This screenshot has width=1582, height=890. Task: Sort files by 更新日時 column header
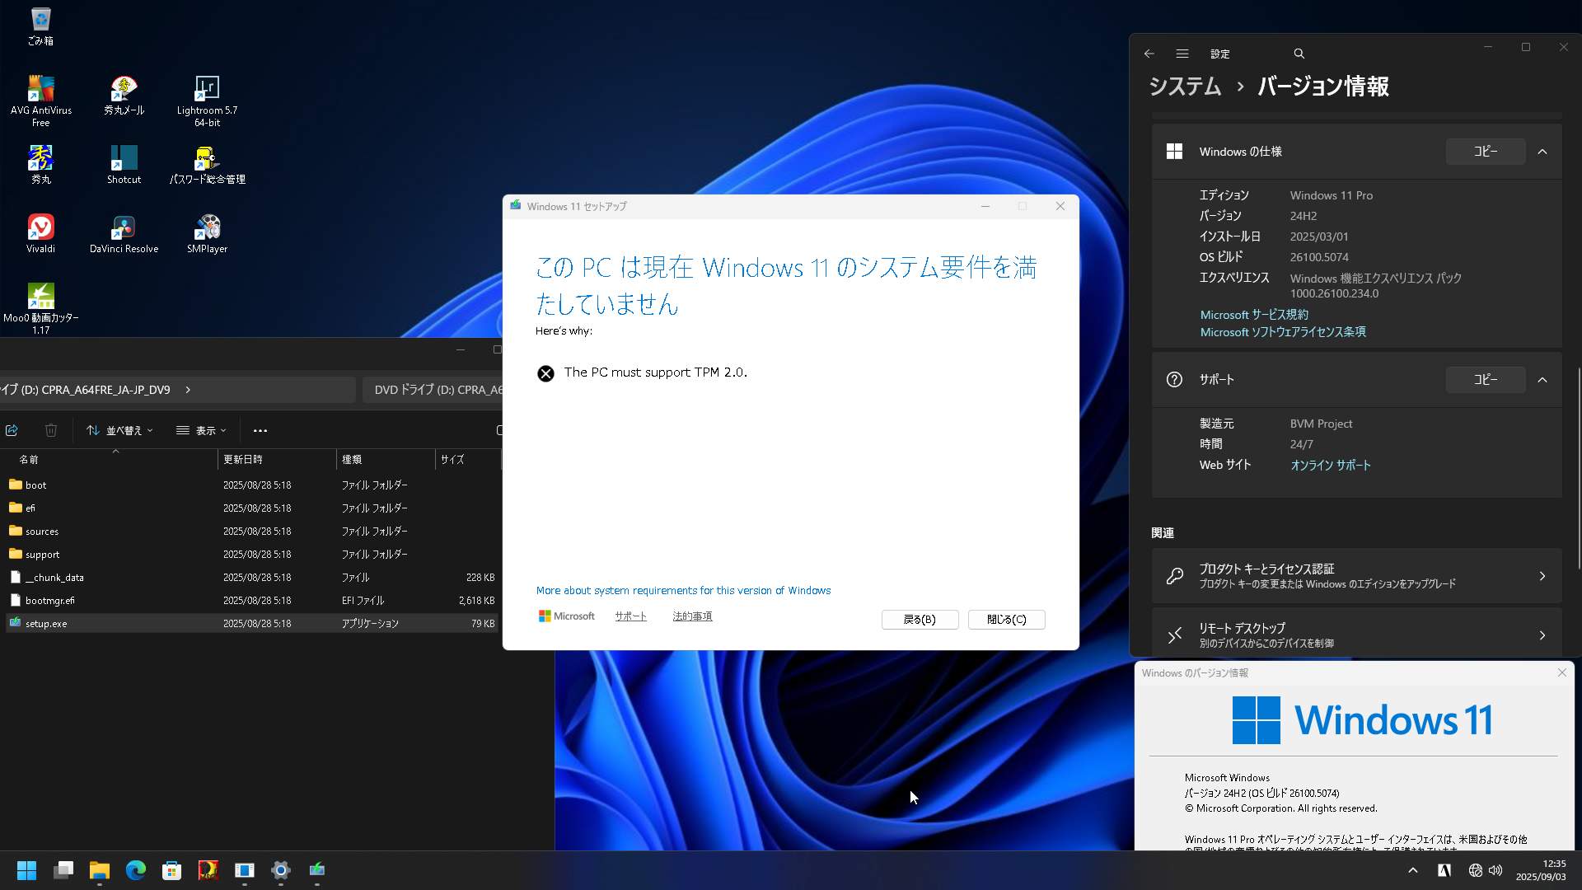[x=277, y=459]
